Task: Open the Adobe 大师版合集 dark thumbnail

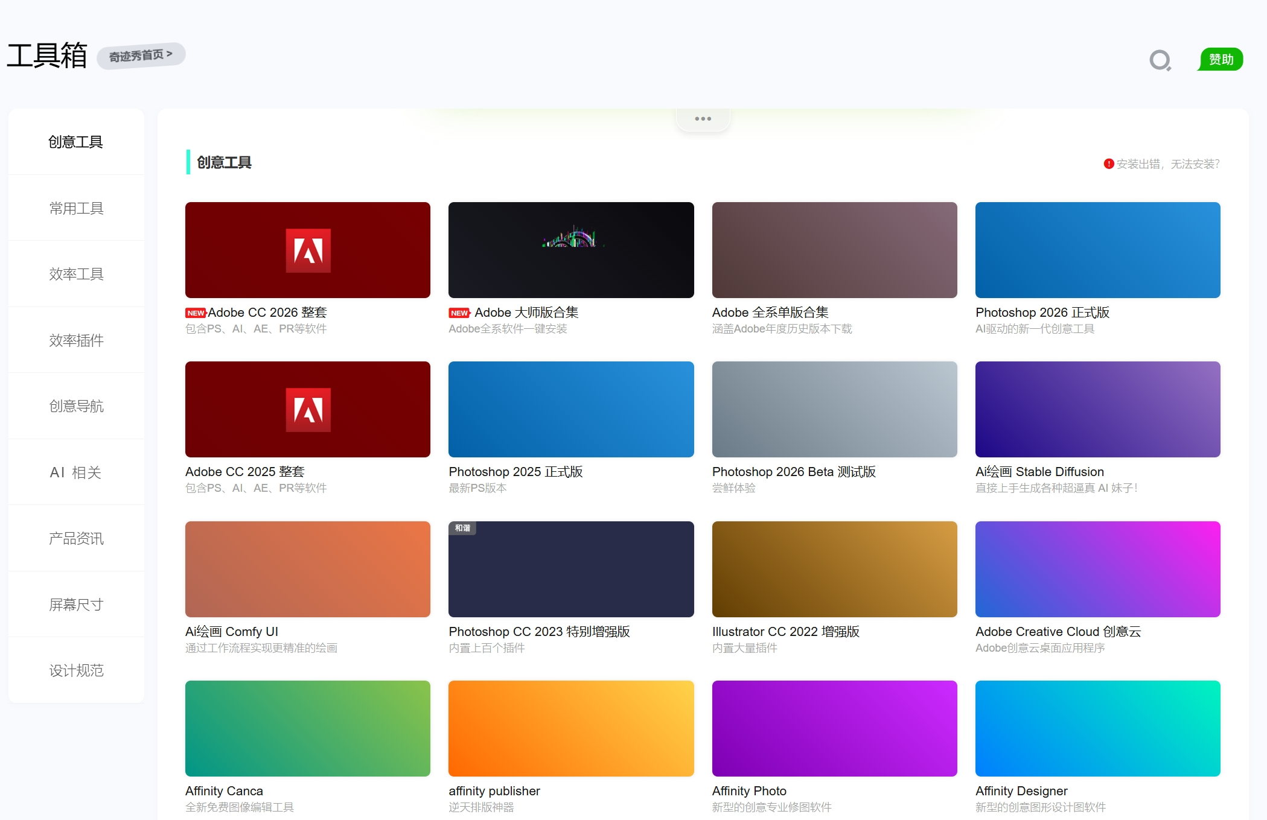Action: pyautogui.click(x=571, y=250)
